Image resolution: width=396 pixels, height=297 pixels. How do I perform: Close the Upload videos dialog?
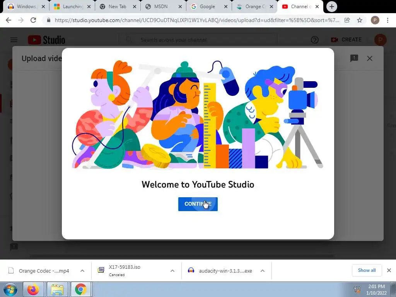[369, 58]
